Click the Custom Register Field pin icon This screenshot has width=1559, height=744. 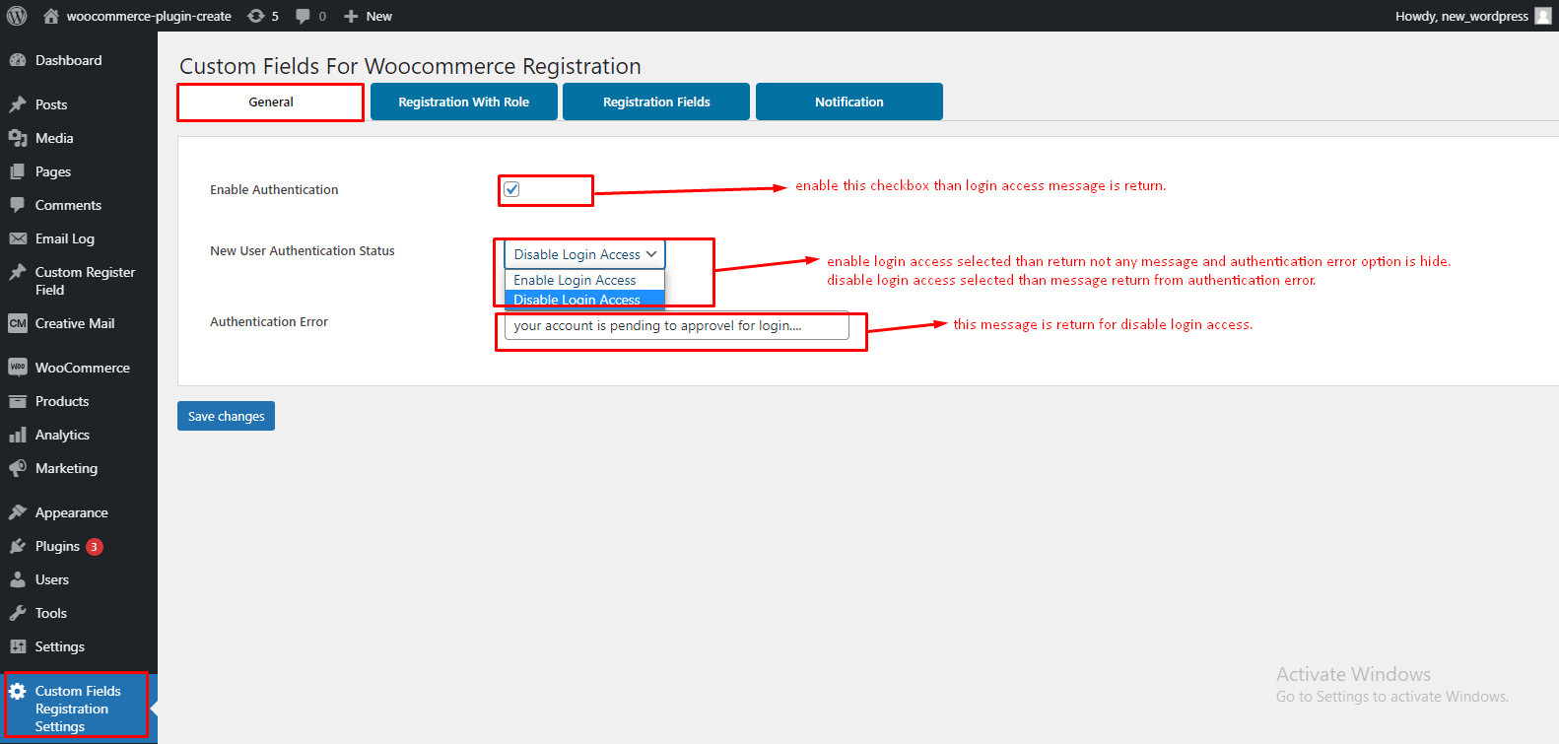(x=18, y=272)
